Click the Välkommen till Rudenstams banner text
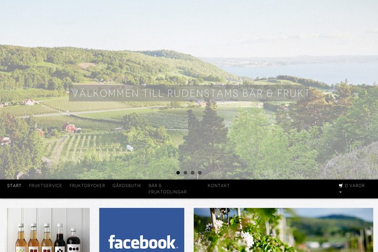Viewport: 378px width, 252px height. [191, 93]
